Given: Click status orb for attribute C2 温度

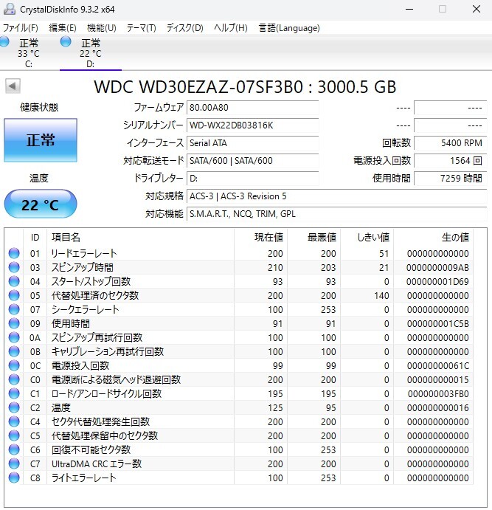Looking at the screenshot, I should tap(14, 407).
